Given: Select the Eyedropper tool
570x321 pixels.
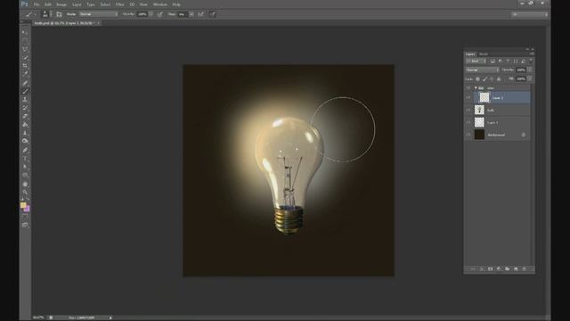Looking at the screenshot, I should coord(25,74).
